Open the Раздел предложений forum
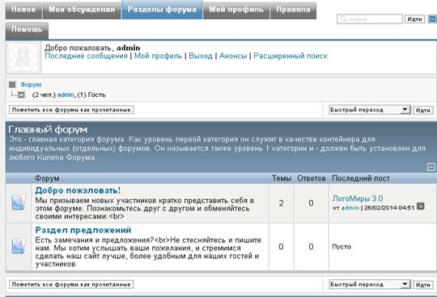The height and width of the screenshot is (297, 437). 83,230
